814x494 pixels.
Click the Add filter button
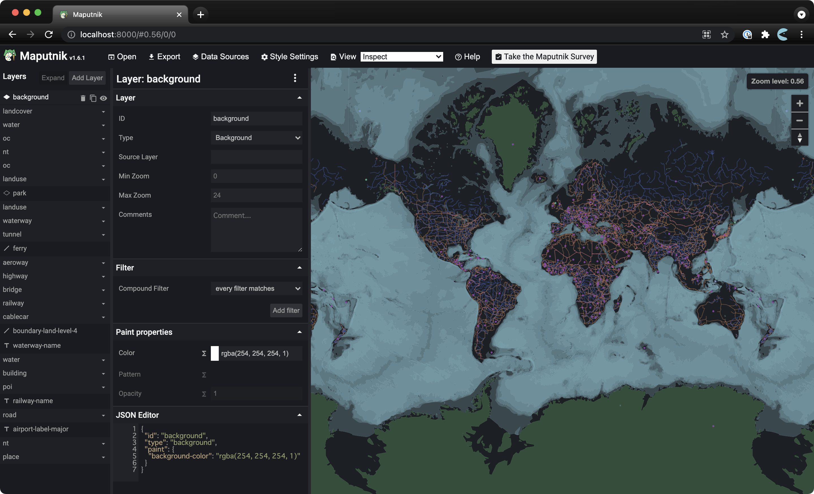click(286, 310)
